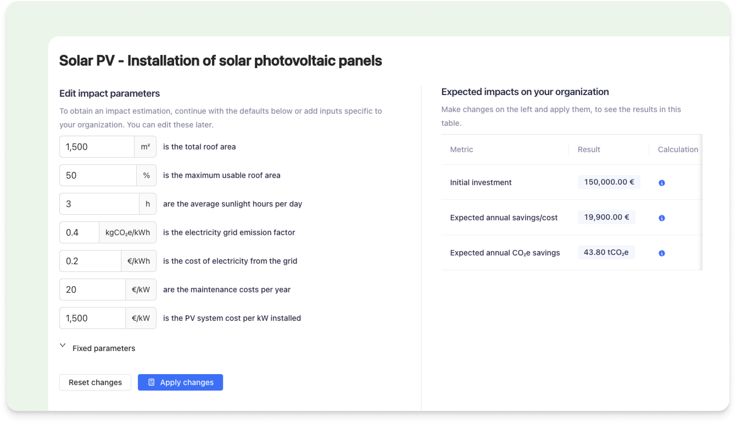The image size is (736, 423).
Task: Edit the cost of electricity field
Action: pyautogui.click(x=90, y=261)
